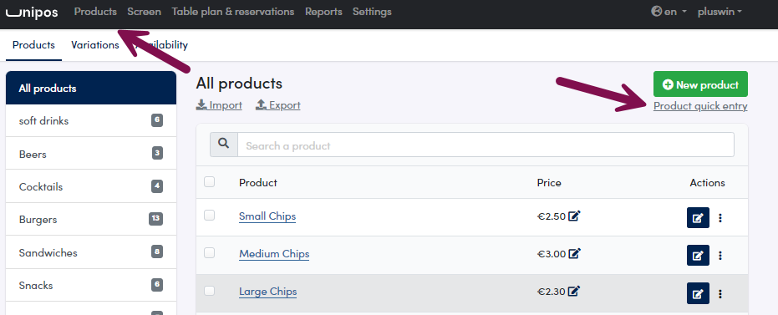Viewport: 778px width, 315px height.
Task: Check the select-all products checkbox in header
Action: pyautogui.click(x=210, y=181)
